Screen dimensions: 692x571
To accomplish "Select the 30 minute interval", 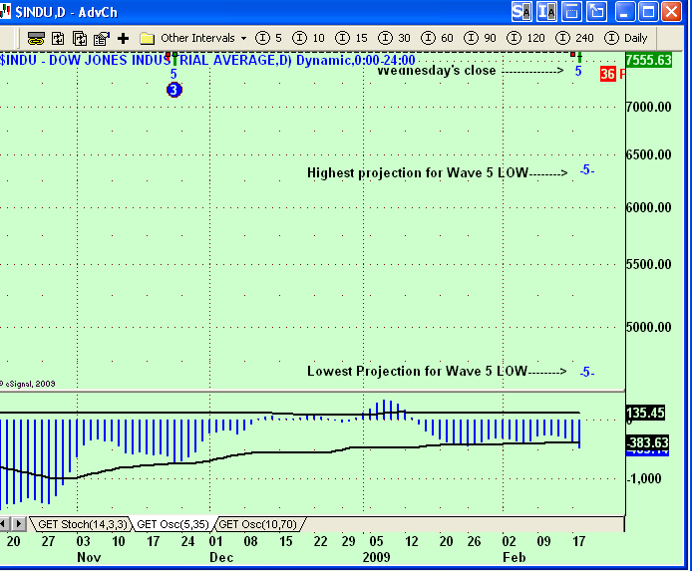I will click(394, 38).
